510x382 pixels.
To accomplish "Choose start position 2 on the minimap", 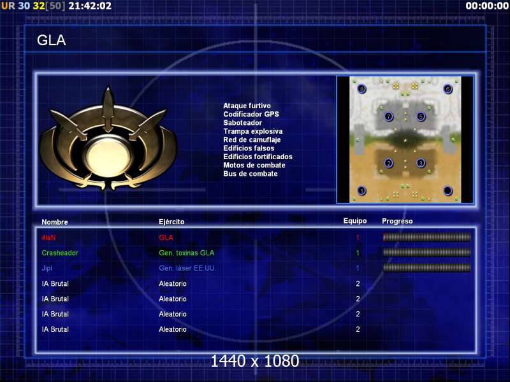I will (388, 163).
